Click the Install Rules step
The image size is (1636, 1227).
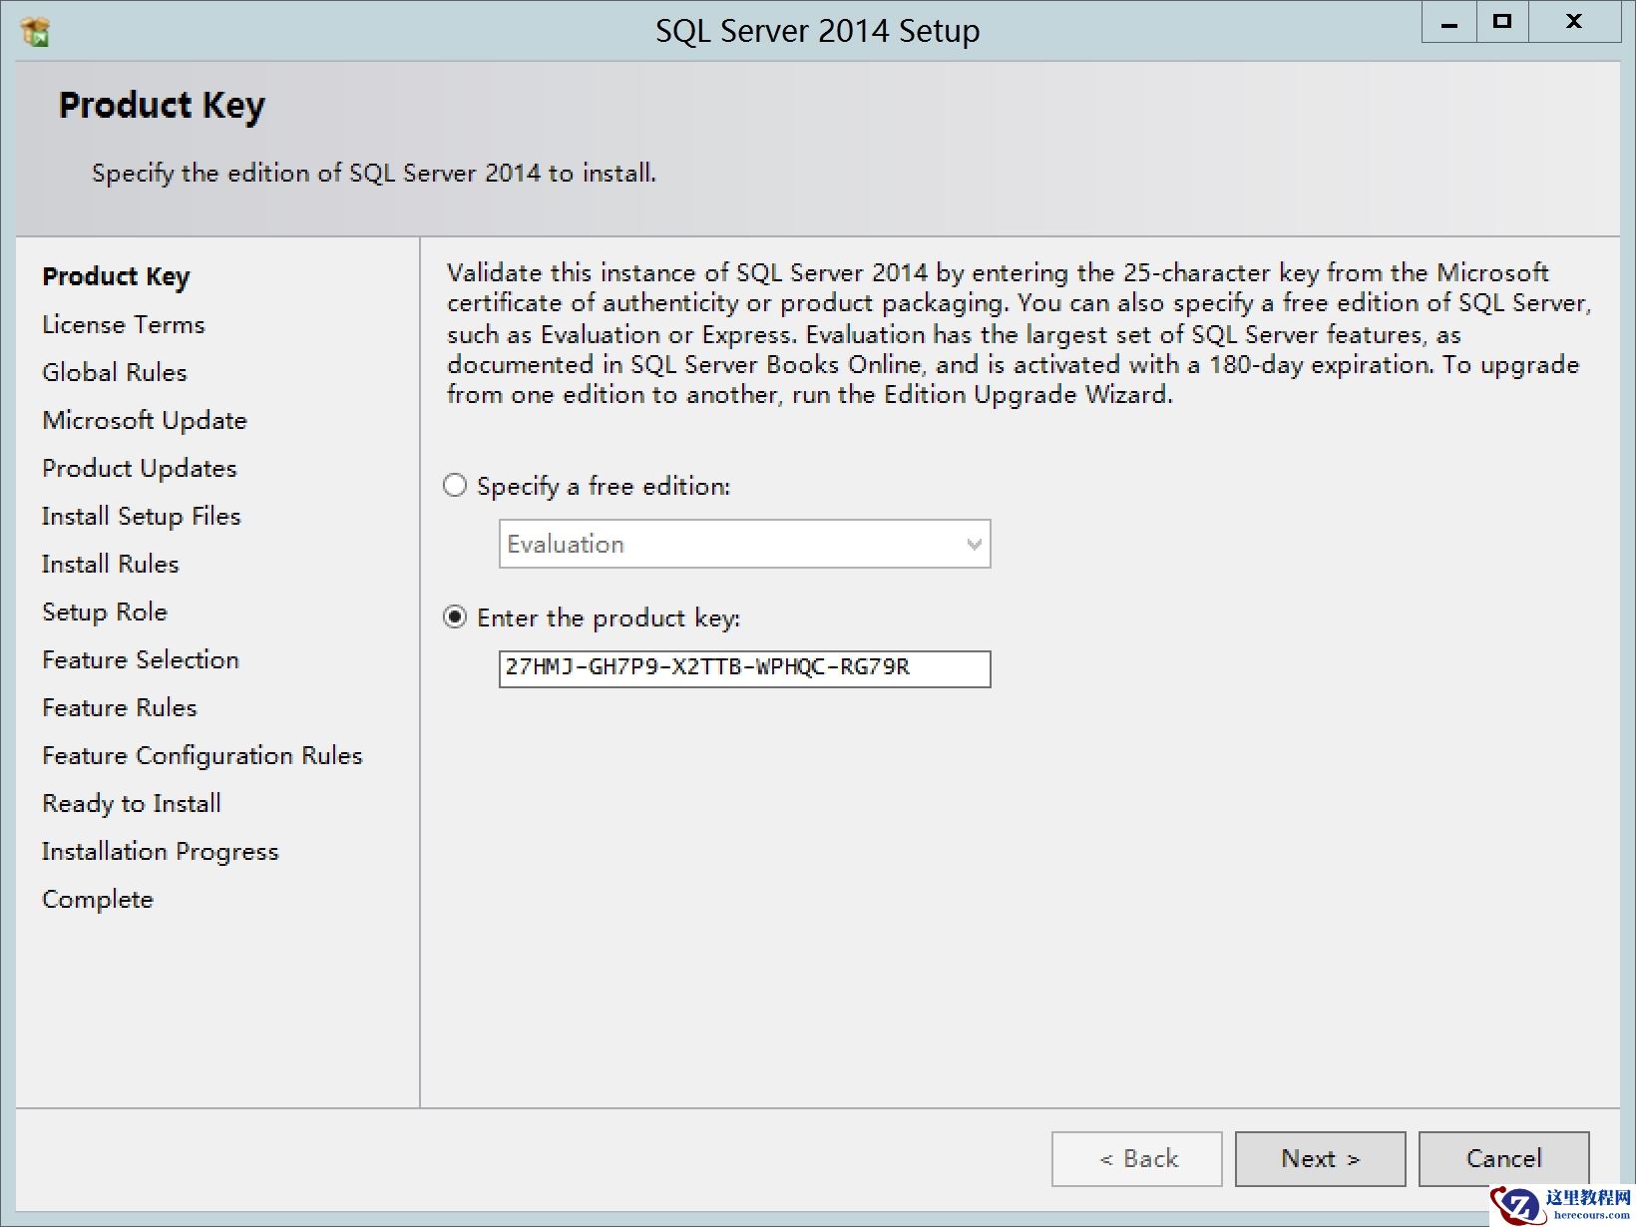coord(110,564)
